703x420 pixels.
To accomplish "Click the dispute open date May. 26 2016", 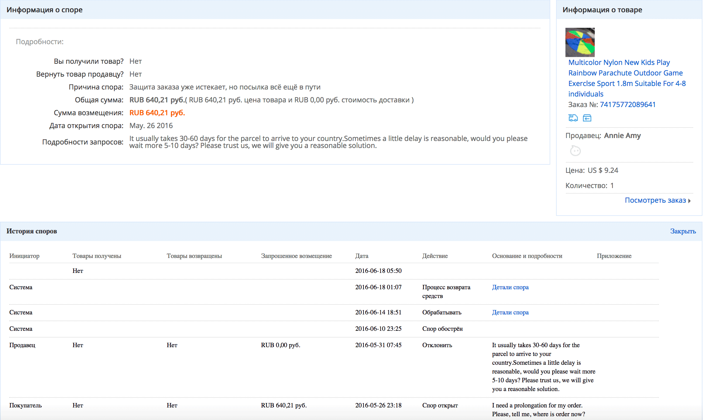I will pyautogui.click(x=151, y=125).
